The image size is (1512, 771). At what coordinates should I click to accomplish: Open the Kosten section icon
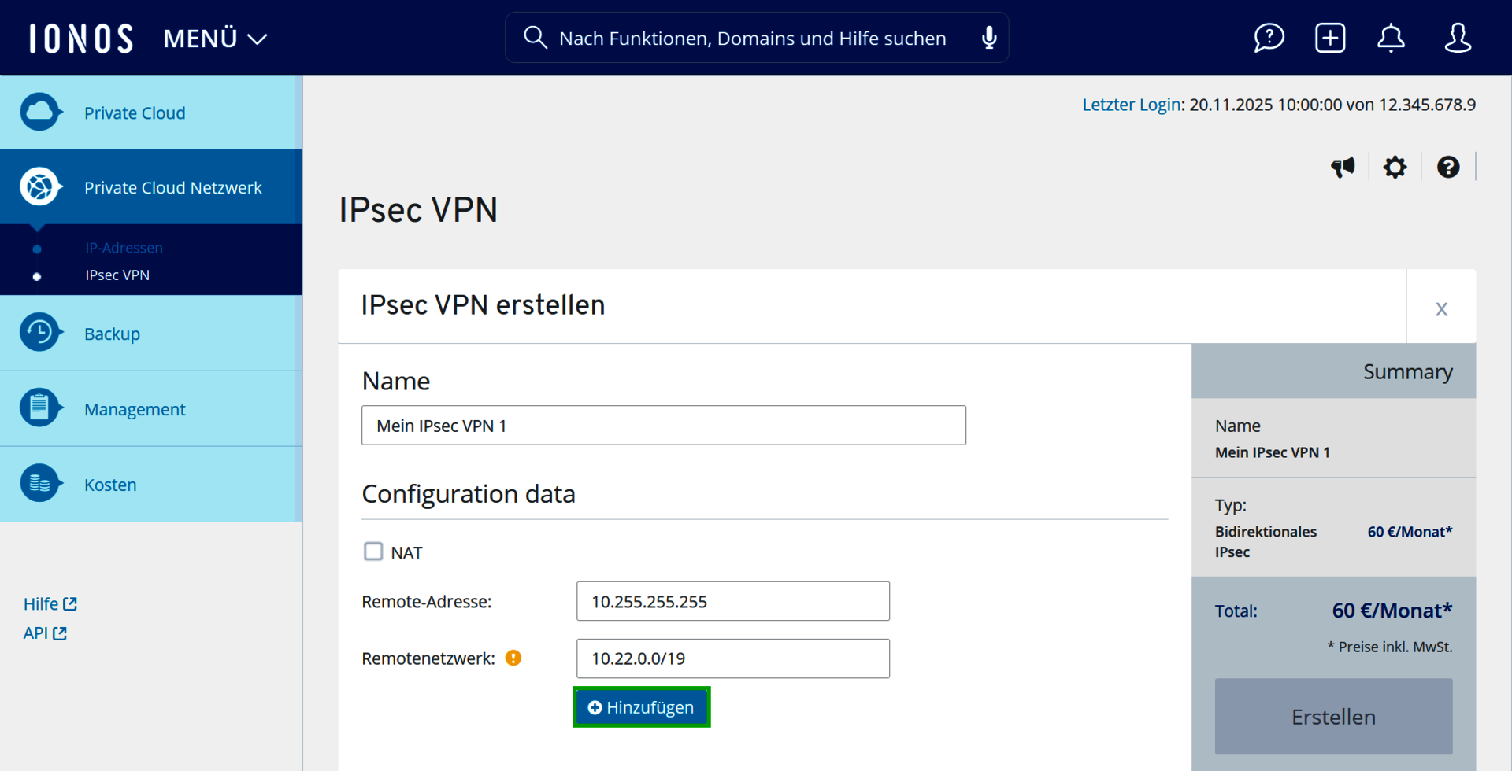41,484
